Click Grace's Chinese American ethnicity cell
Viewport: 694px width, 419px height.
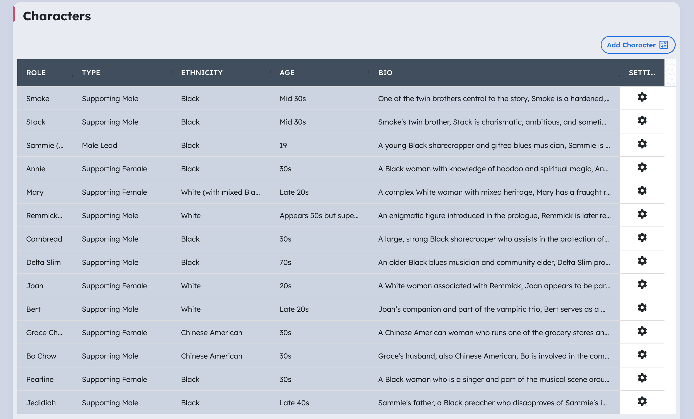click(212, 332)
